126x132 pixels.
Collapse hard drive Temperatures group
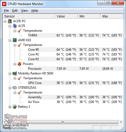pyautogui.click(x=15, y=93)
